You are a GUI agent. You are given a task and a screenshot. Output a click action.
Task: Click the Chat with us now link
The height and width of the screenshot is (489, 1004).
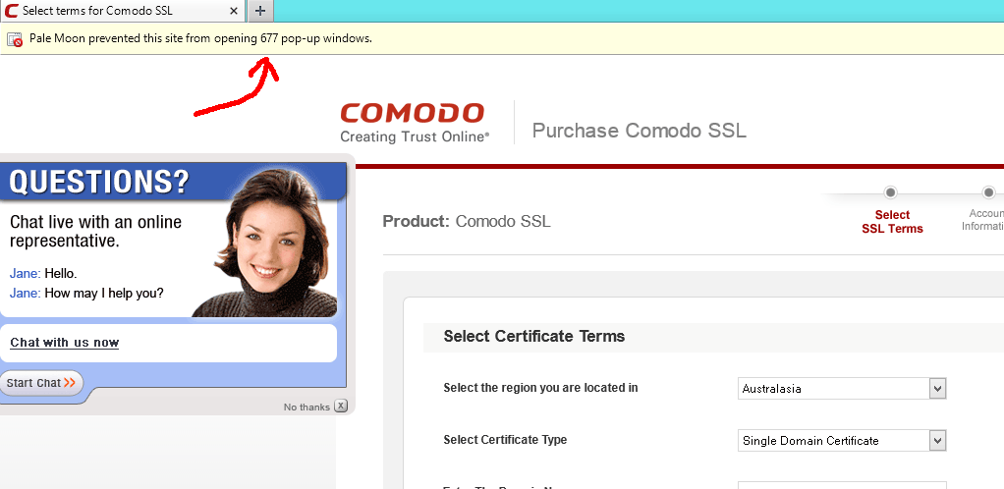(x=65, y=343)
